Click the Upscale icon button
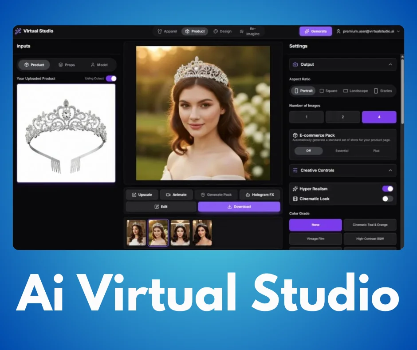Viewport: 417px width, 350px height. [x=134, y=195]
